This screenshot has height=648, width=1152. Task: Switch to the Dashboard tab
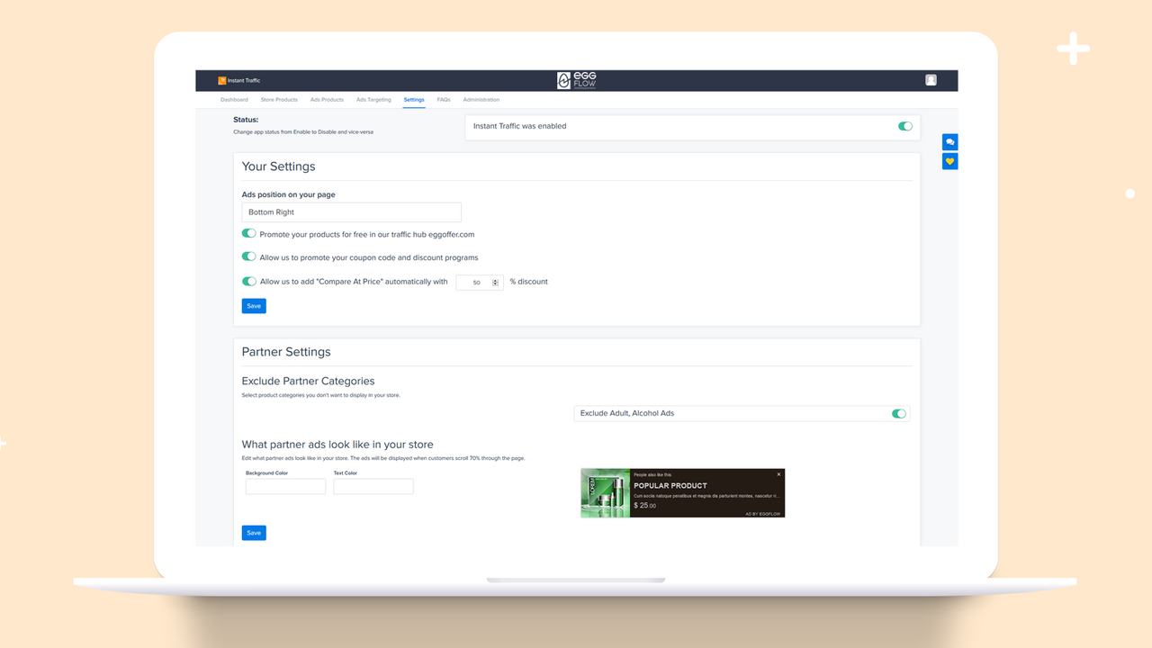[x=234, y=99]
